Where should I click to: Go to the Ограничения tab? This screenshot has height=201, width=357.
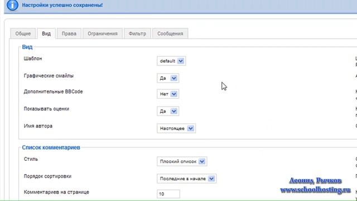point(103,33)
